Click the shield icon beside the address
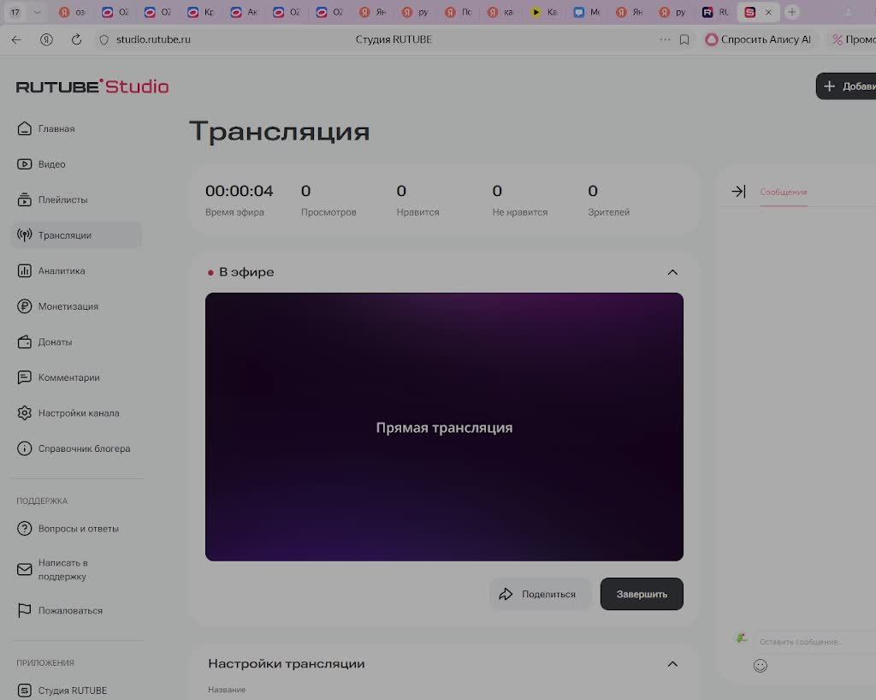 coord(104,39)
